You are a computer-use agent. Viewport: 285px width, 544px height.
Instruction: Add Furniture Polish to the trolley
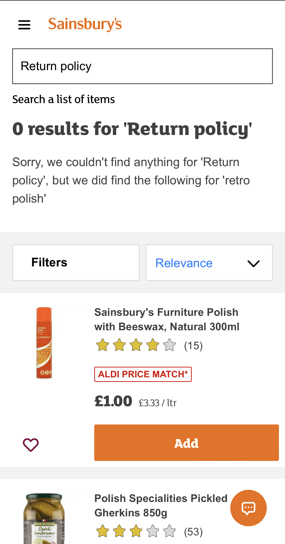click(186, 443)
